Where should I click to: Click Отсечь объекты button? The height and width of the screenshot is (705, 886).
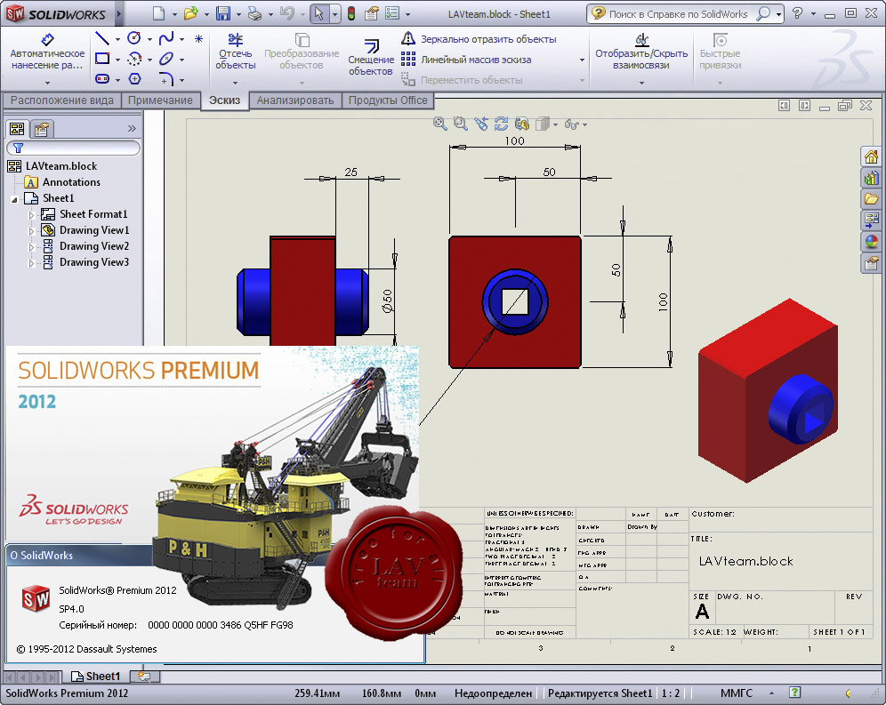235,52
